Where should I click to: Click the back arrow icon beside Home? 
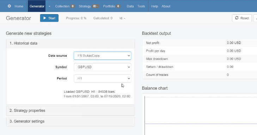(10, 6)
